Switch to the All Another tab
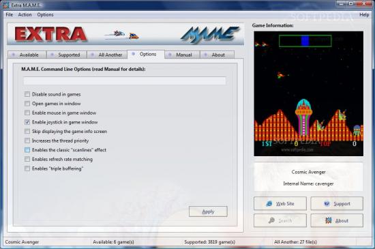Image resolution: width=375 pixels, height=249 pixels. [107, 55]
